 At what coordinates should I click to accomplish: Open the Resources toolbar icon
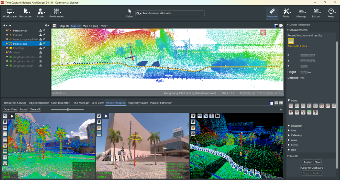pos(27,11)
